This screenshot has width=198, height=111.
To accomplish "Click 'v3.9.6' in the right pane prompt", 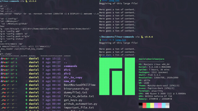I will coord(148,37).
